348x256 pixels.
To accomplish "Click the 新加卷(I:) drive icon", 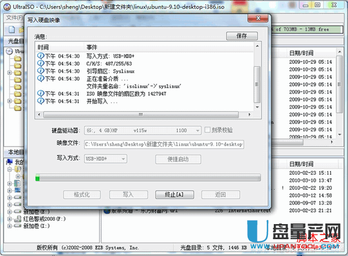I will (x=17, y=226).
